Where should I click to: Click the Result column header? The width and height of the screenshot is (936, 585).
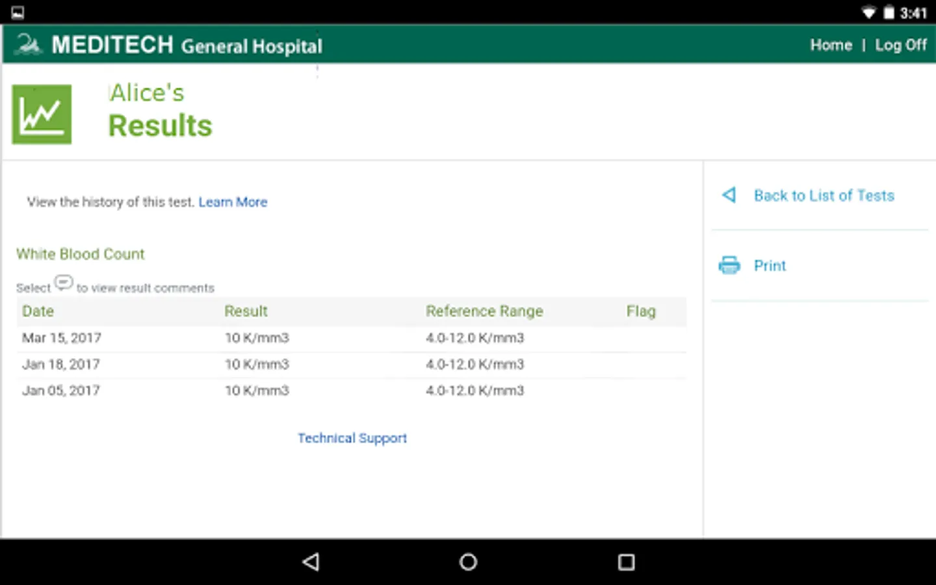(x=246, y=311)
